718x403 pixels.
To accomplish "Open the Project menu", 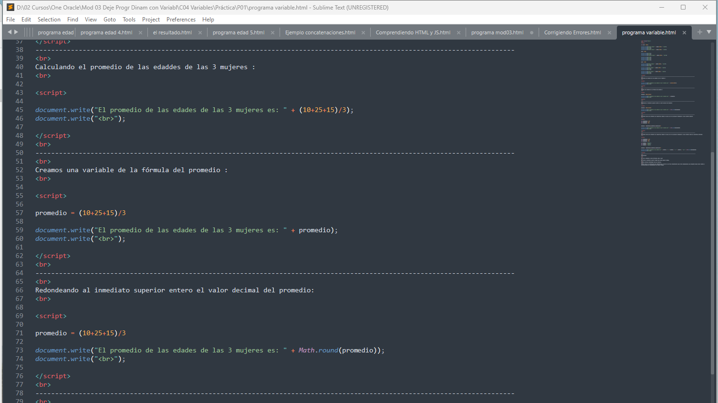I will pyautogui.click(x=151, y=20).
